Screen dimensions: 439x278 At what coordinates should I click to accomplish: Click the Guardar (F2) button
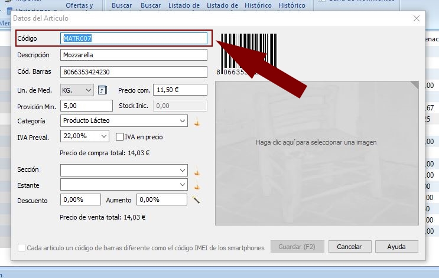(297, 247)
